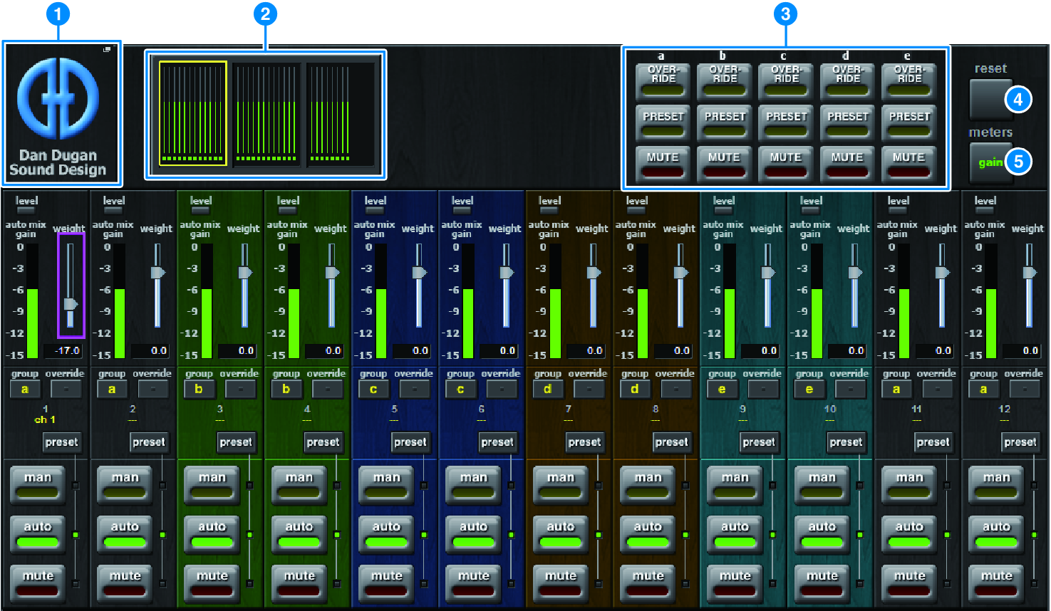
Task: Toggle override button on channel 5
Action: [415, 390]
